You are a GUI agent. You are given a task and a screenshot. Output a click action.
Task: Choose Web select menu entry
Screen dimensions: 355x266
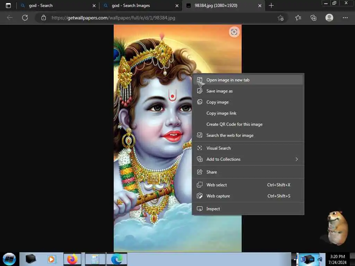(248, 185)
